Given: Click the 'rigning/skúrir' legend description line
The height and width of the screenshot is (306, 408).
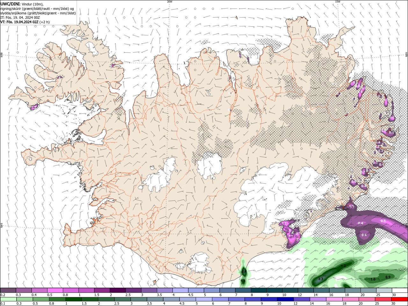Looking at the screenshot, I should pyautogui.click(x=37, y=9).
